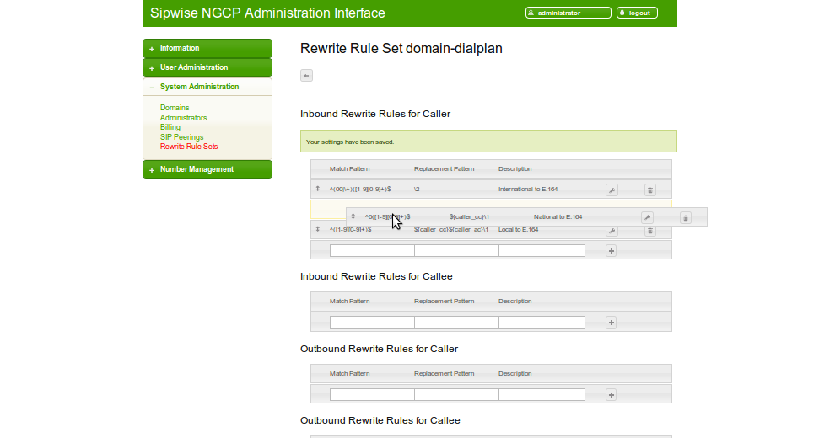This screenshot has width=819, height=438.
Task: Collapse the System Administration menu section
Action: (x=207, y=87)
